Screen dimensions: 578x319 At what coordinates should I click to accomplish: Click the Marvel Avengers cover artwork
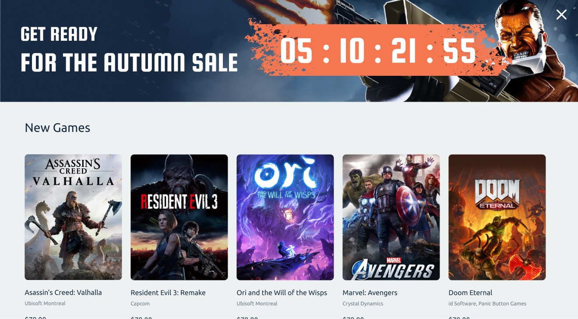click(x=391, y=217)
